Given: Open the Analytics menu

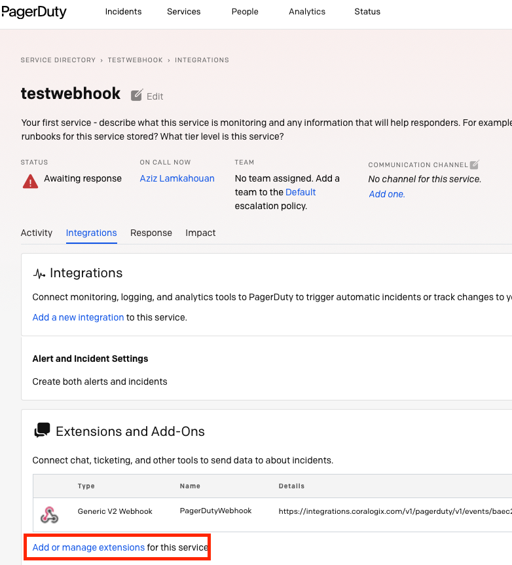Looking at the screenshot, I should pos(307,12).
